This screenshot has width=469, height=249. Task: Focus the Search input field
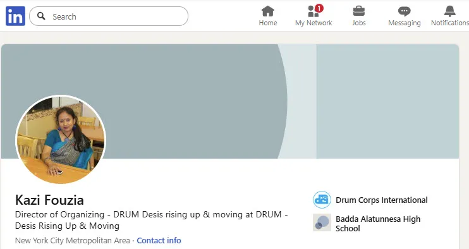pyautogui.click(x=109, y=16)
